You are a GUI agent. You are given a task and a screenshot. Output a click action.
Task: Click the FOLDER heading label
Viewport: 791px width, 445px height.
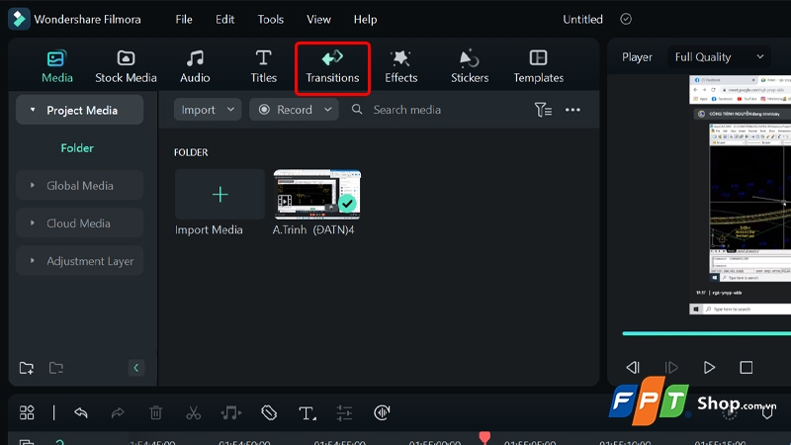click(191, 152)
